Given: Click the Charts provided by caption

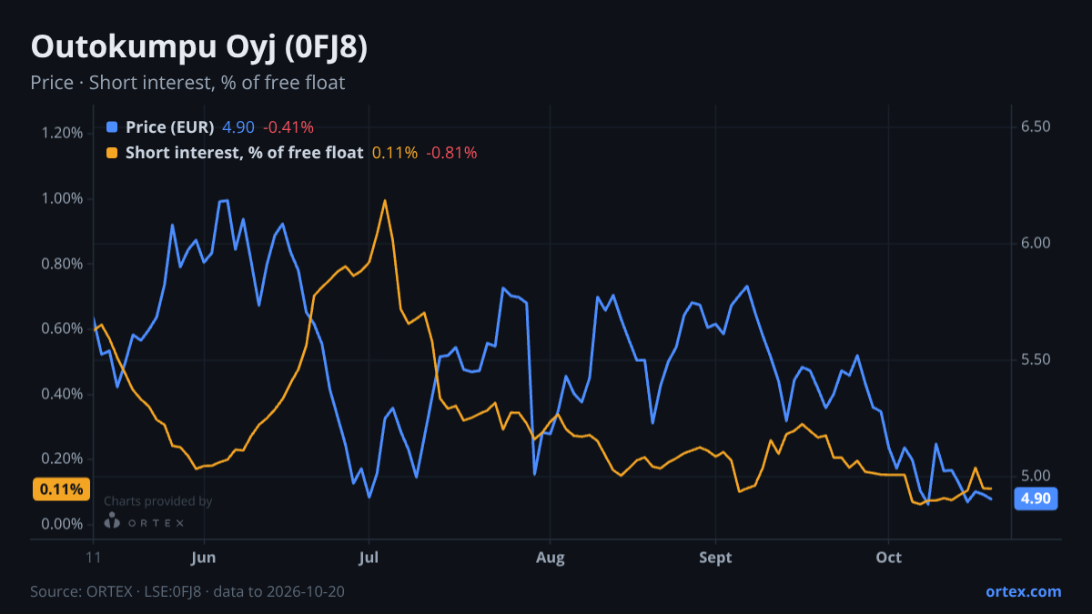Looking at the screenshot, I should coord(158,501).
